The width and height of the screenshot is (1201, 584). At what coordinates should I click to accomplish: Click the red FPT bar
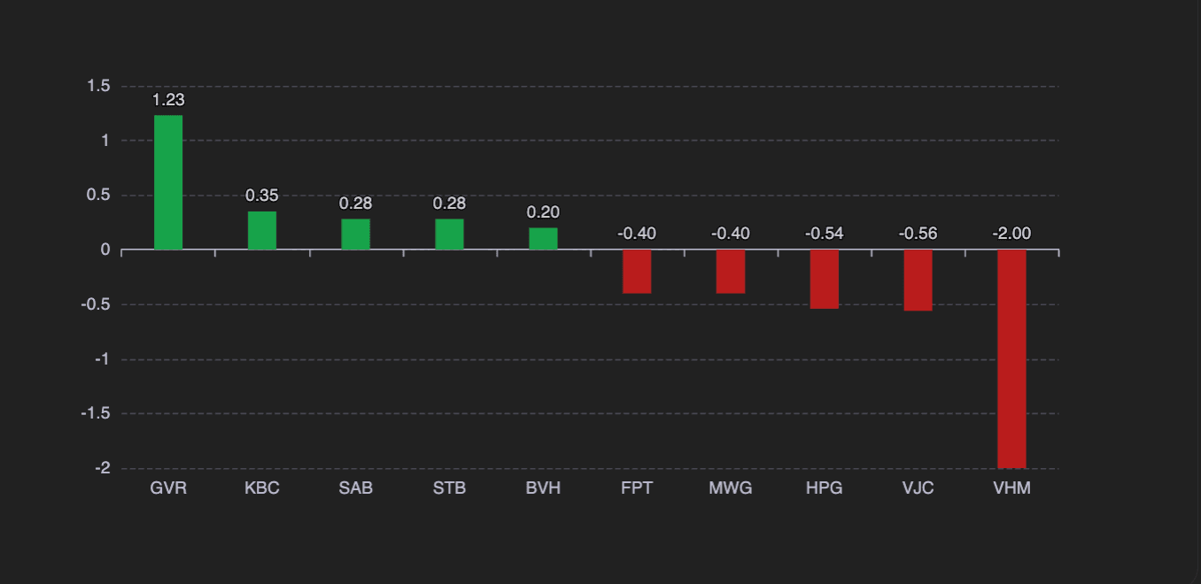point(637,272)
